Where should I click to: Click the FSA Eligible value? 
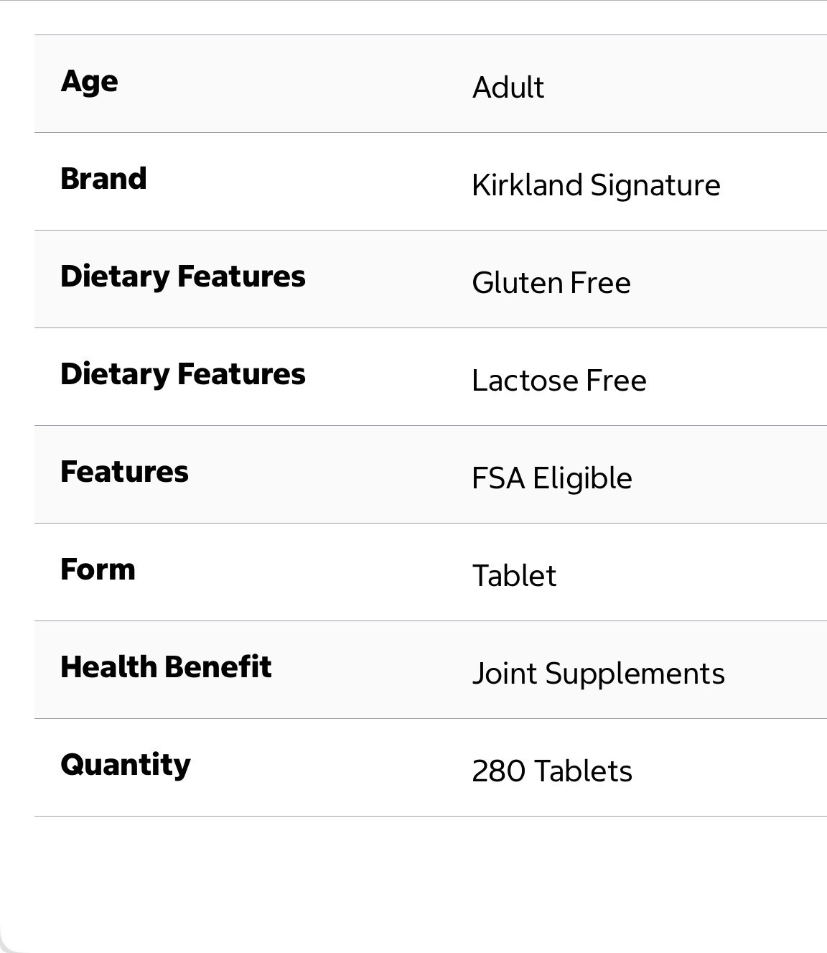552,479
